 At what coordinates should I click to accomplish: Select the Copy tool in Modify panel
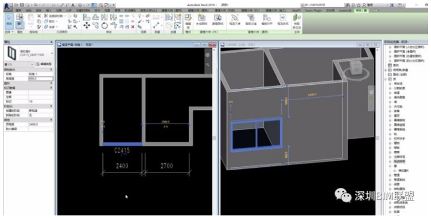95,26
